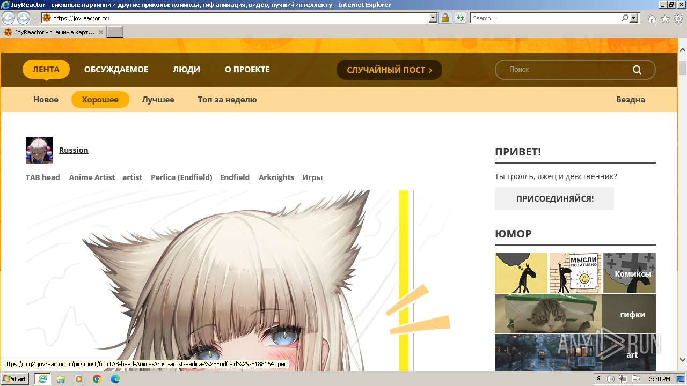Open О ПРОЕКТЕ page
Viewport: 687px width, 386px height.
247,70
